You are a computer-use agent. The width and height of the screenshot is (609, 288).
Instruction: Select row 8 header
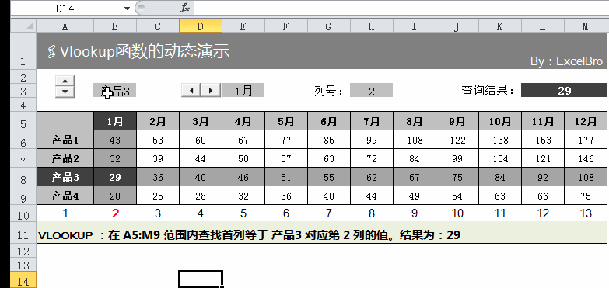pyautogui.click(x=23, y=178)
